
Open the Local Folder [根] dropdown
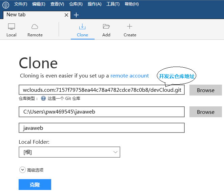[69, 152]
